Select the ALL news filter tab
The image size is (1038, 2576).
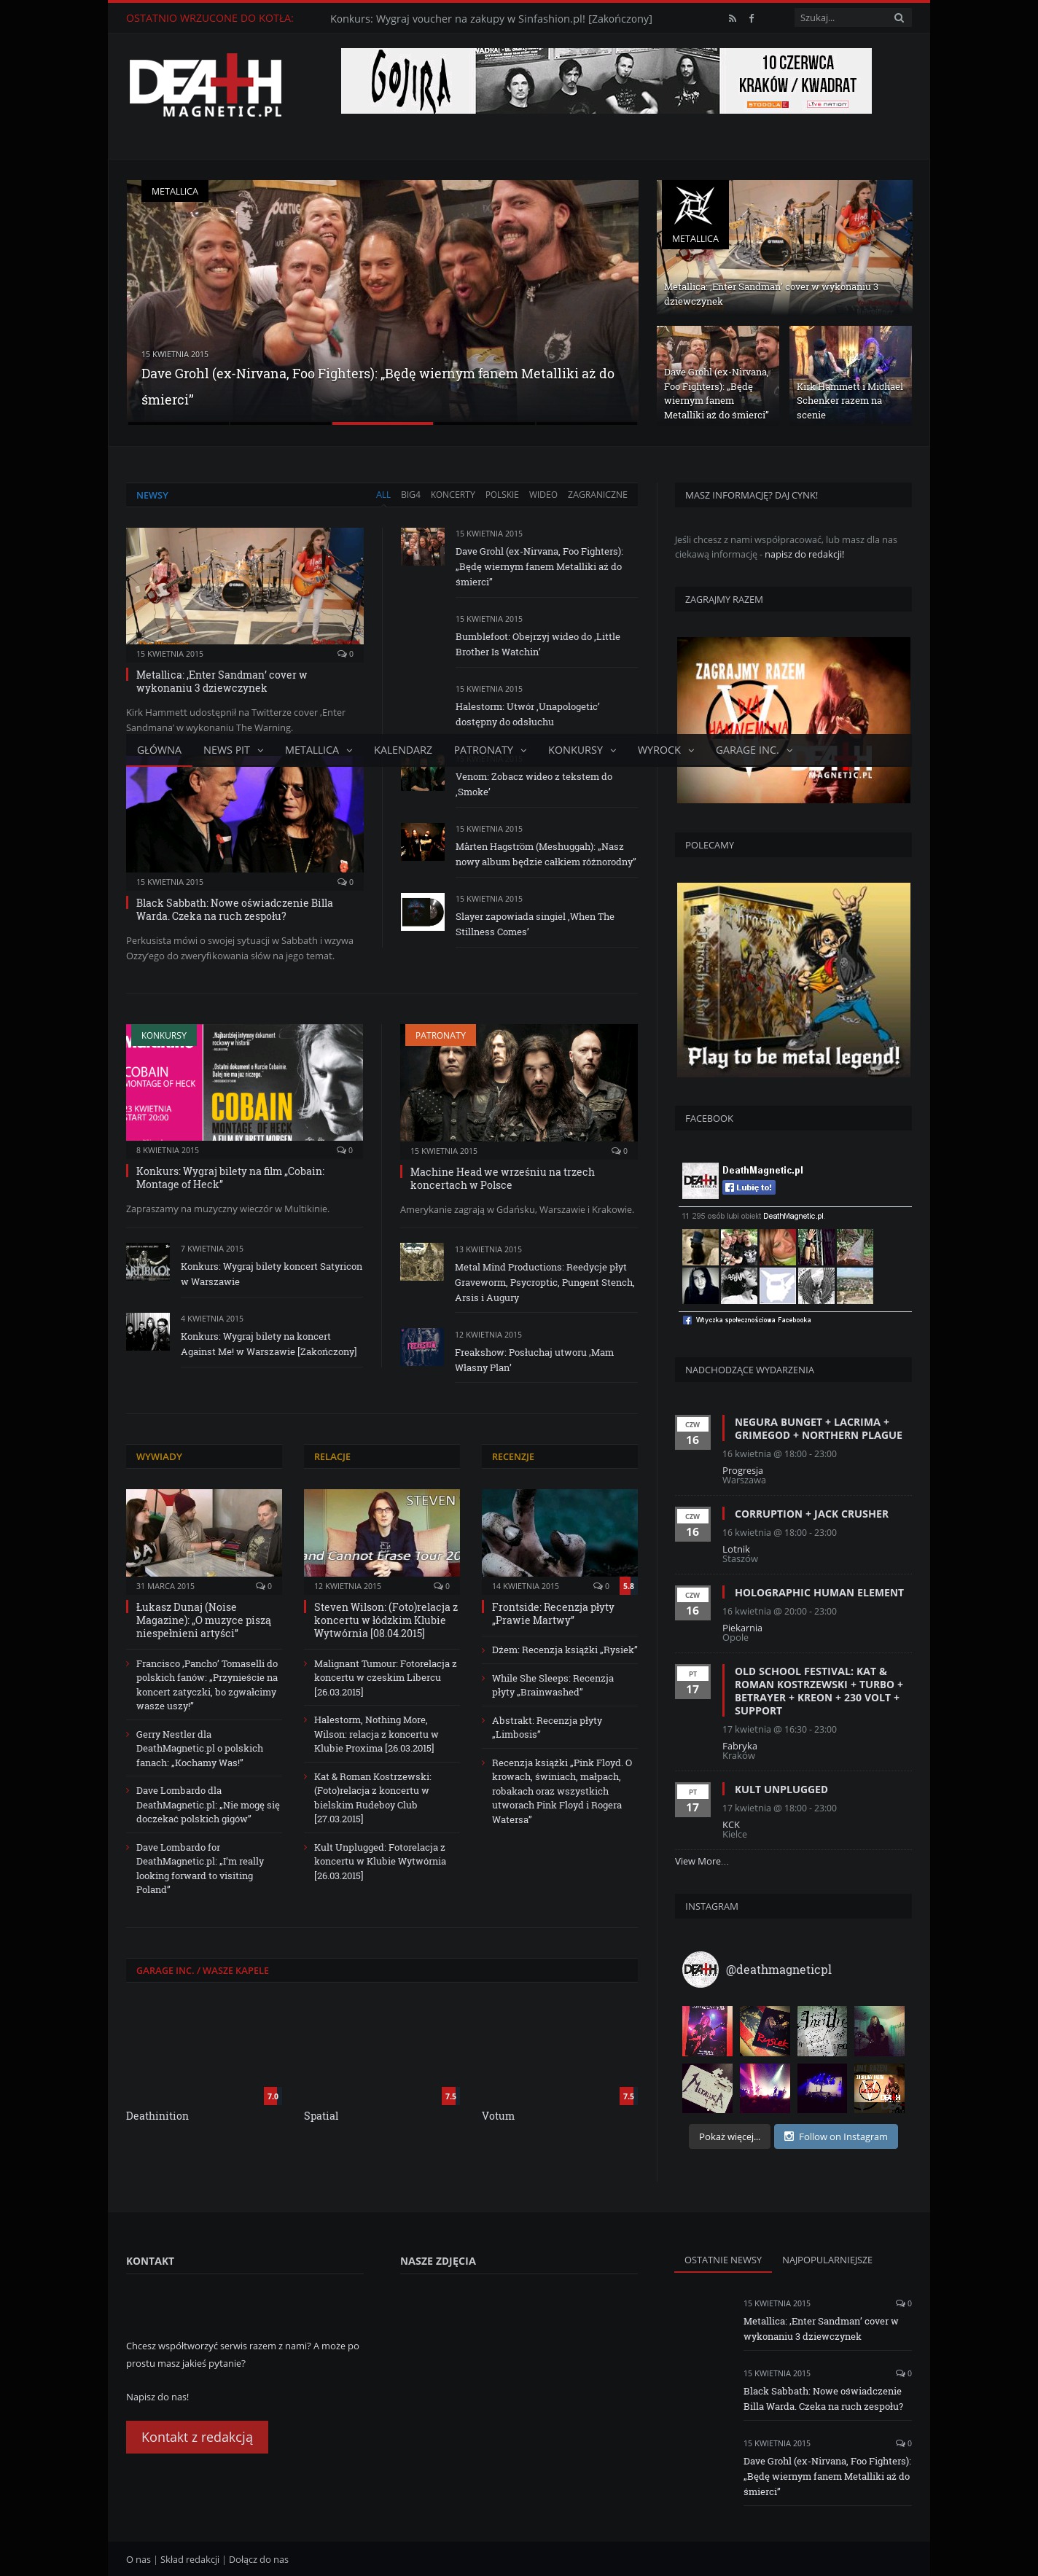pyautogui.click(x=383, y=495)
